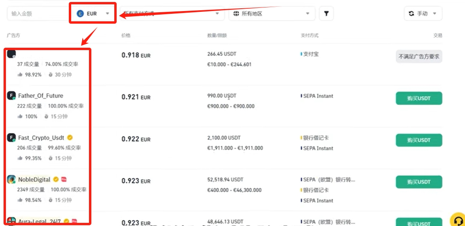Click the Fast_Crypto_Usdt avatar icon
This screenshot has width=465, height=226.
(11, 138)
